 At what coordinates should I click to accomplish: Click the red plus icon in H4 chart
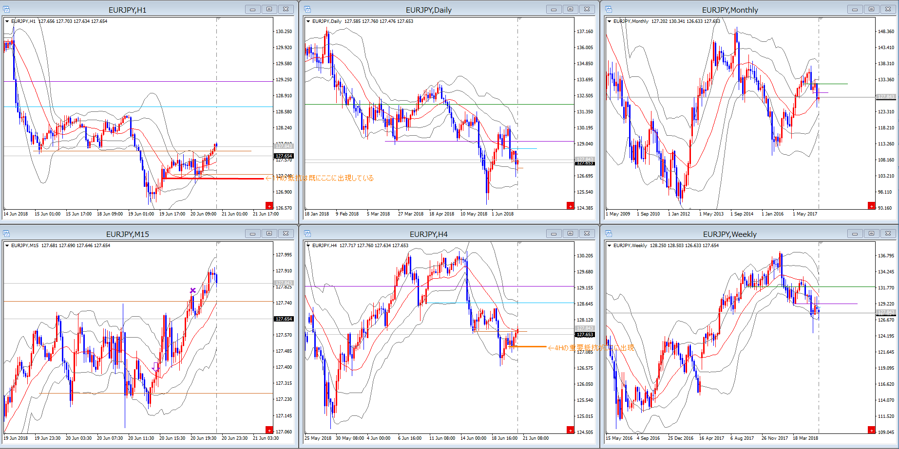pos(570,430)
